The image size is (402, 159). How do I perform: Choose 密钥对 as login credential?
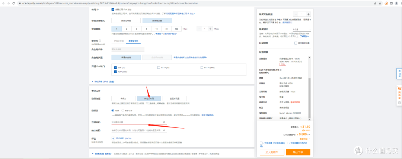123,98
